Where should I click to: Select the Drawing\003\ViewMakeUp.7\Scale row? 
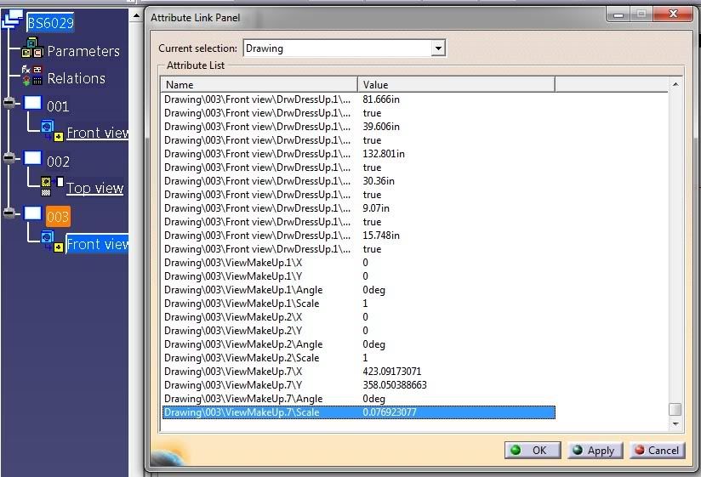click(x=358, y=412)
